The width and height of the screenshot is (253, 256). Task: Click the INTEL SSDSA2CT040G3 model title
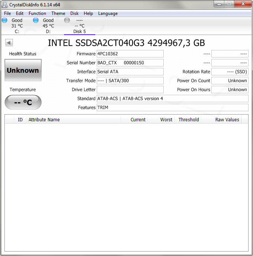(126, 43)
